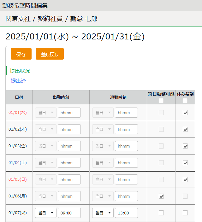The image size is (202, 222).
Task: Click the 差し戻し button
Action: [50, 54]
